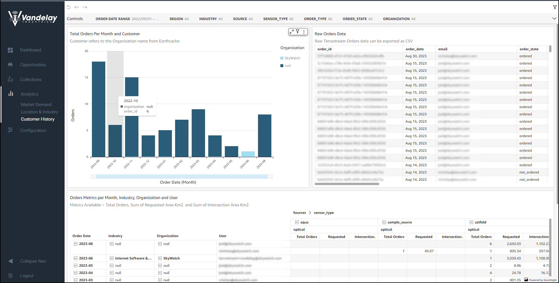Open the Opportunities menu item
Screen dimensions: 559x283
(x=33, y=65)
